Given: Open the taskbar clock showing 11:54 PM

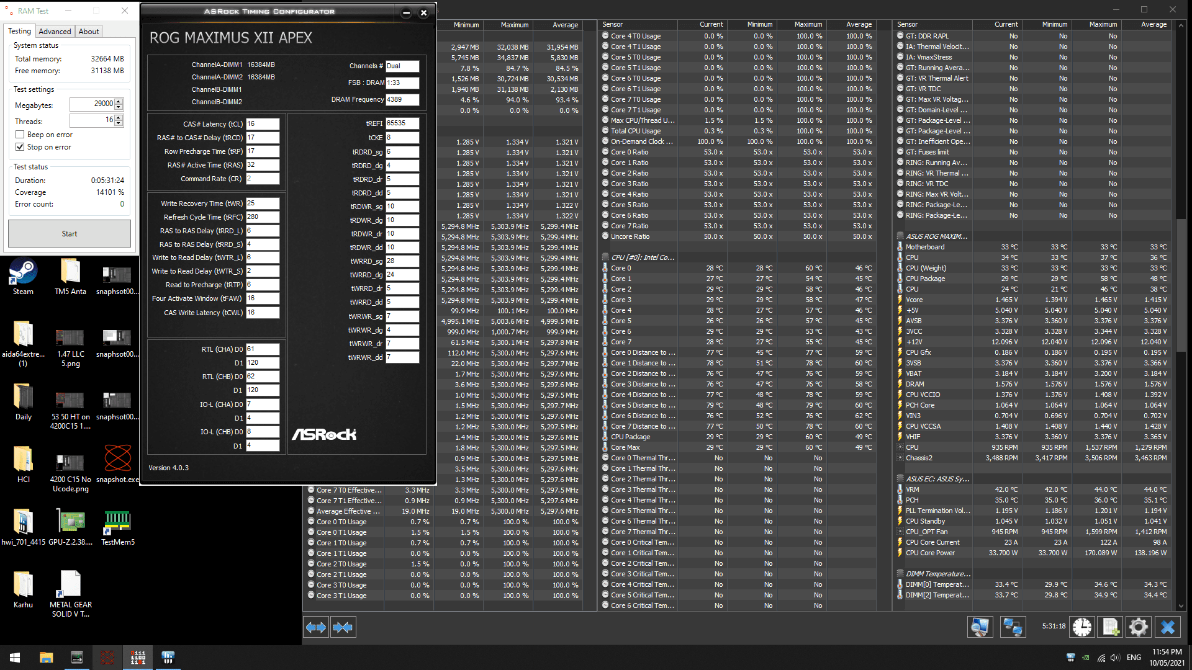Looking at the screenshot, I should click(1167, 658).
